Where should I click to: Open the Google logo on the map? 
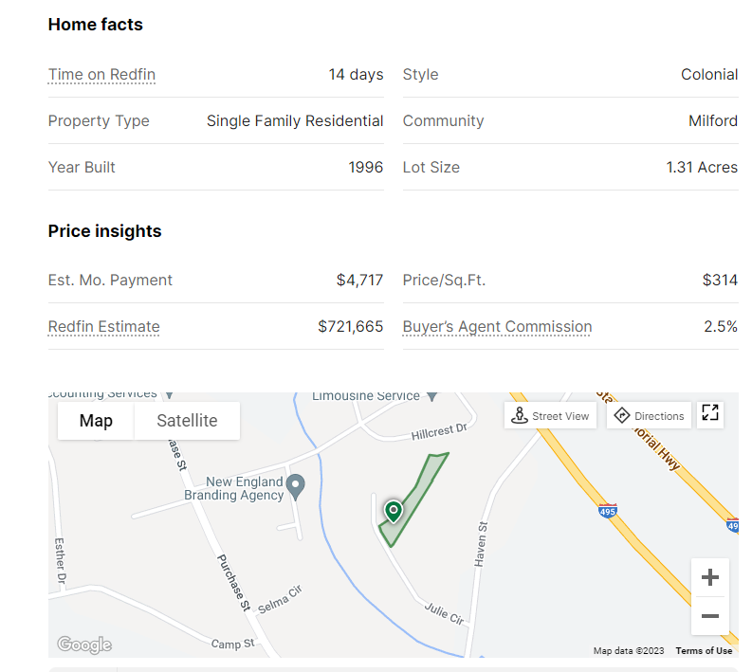pyautogui.click(x=84, y=645)
